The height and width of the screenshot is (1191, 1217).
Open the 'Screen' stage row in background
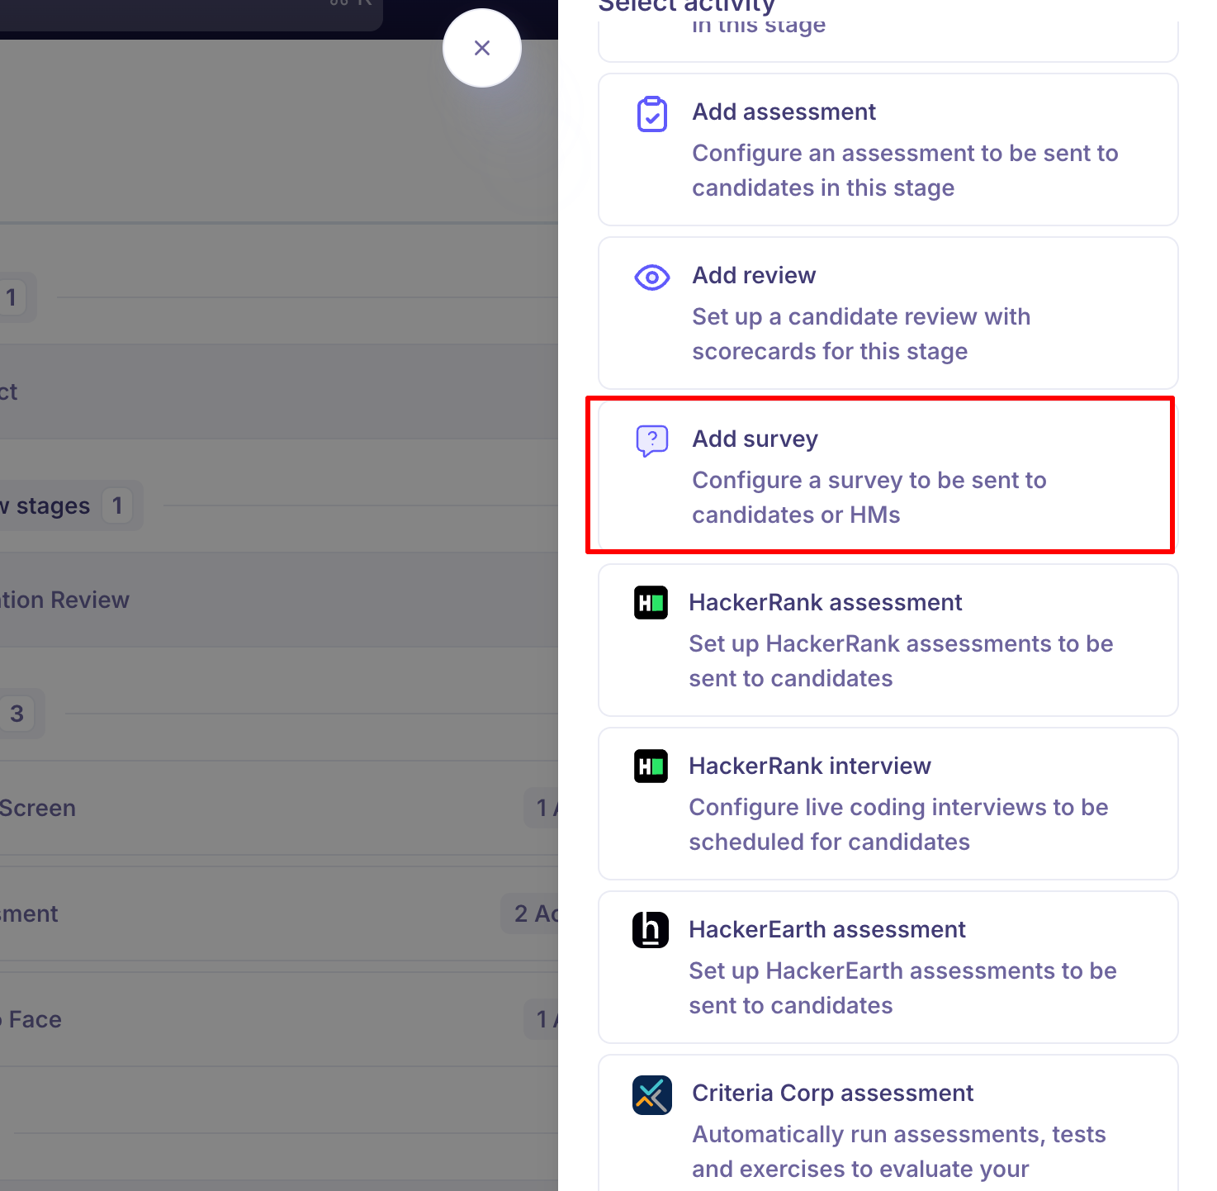(279, 808)
